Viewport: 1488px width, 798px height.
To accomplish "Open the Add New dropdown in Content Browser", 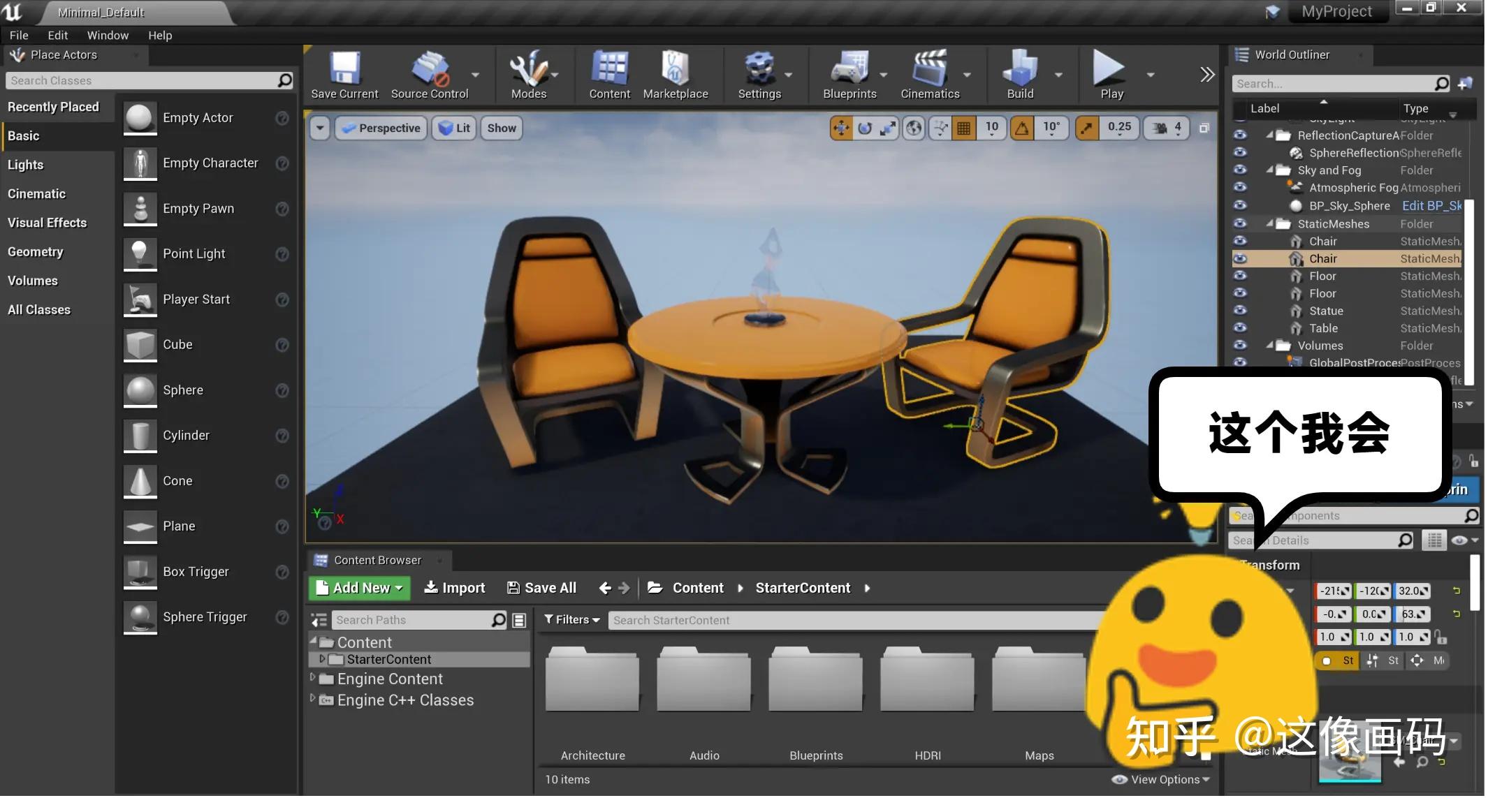I will (358, 587).
